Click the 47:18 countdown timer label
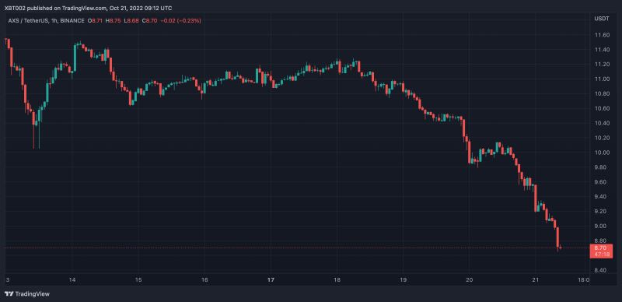This screenshot has height=302, width=622. [x=602, y=255]
